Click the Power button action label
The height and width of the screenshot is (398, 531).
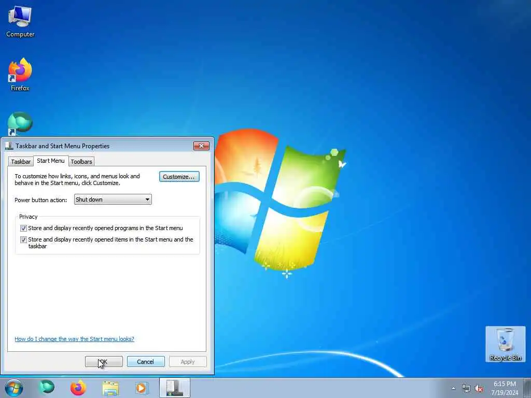point(40,200)
